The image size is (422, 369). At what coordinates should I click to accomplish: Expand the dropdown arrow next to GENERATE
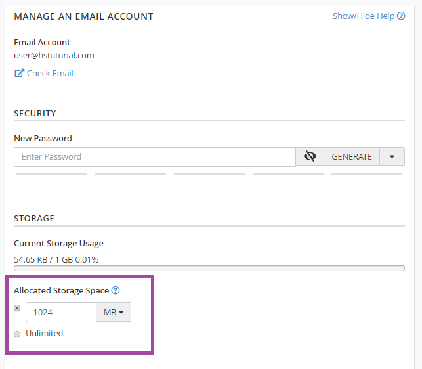pos(392,157)
